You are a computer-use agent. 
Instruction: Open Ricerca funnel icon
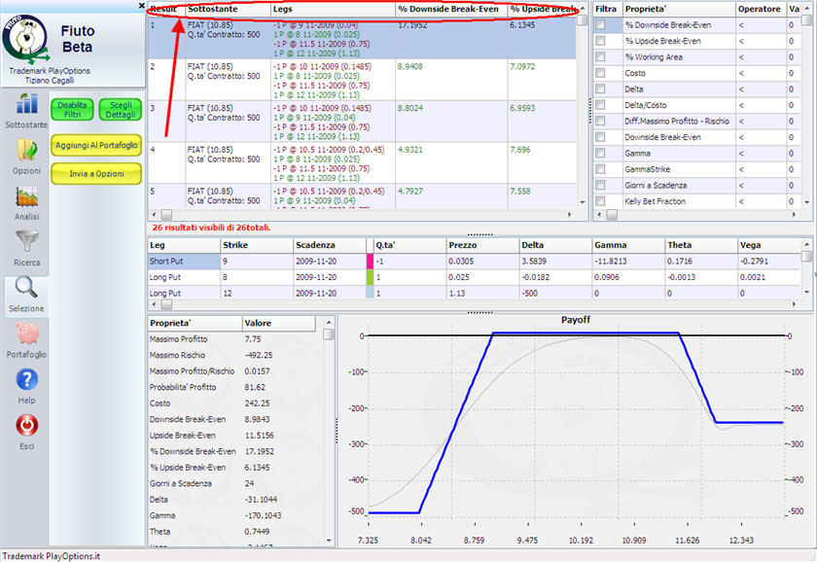click(26, 243)
